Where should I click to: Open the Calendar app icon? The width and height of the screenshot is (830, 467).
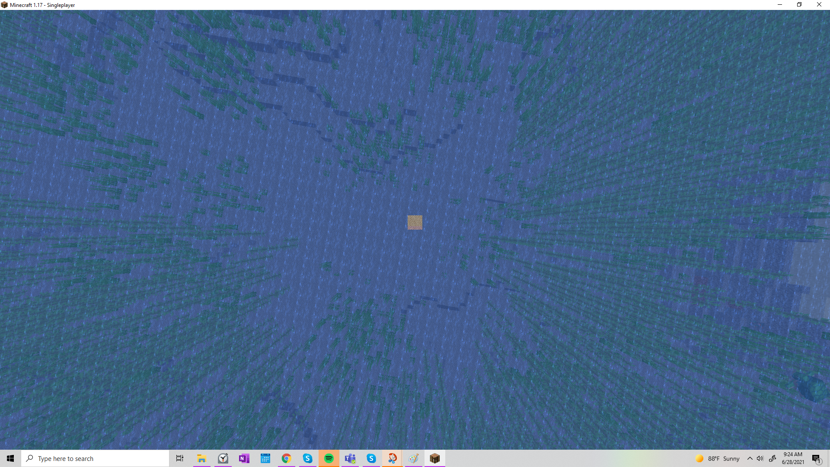tap(265, 458)
